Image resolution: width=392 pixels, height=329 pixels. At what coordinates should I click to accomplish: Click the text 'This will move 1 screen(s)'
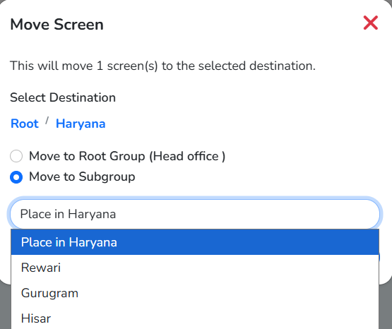pyautogui.click(x=84, y=66)
